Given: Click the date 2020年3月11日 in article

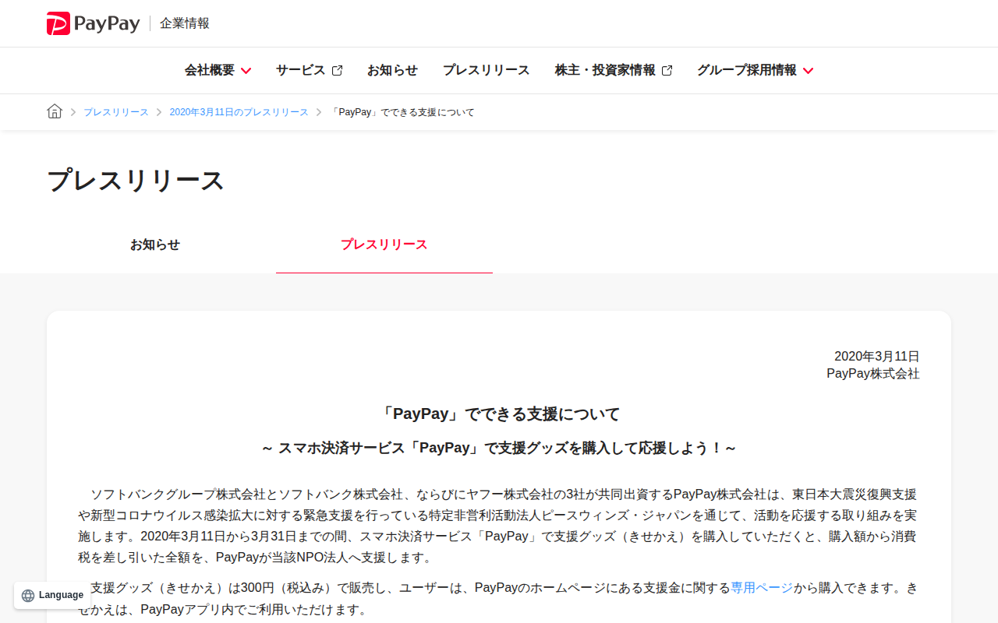Looking at the screenshot, I should click(877, 357).
